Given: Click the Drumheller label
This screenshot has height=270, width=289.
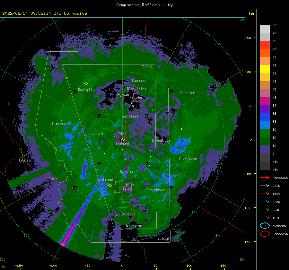Looking at the screenshot, I should coord(188,158).
